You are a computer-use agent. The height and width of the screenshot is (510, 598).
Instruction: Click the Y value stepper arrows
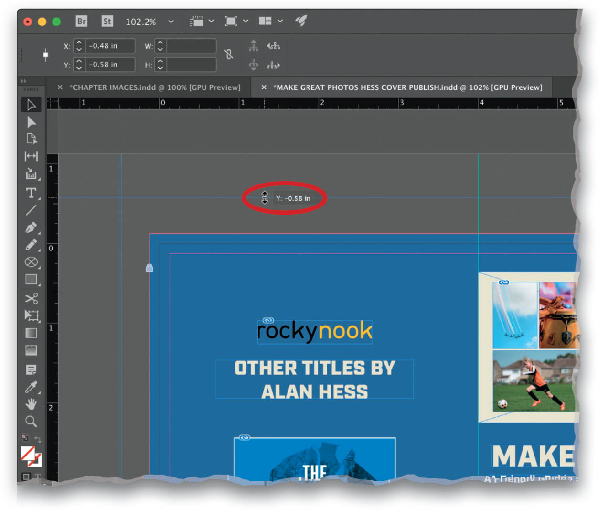pos(79,65)
